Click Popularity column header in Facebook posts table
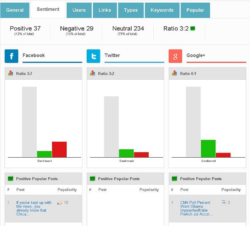Viewport: 250px width, 226px height. tap(67, 190)
